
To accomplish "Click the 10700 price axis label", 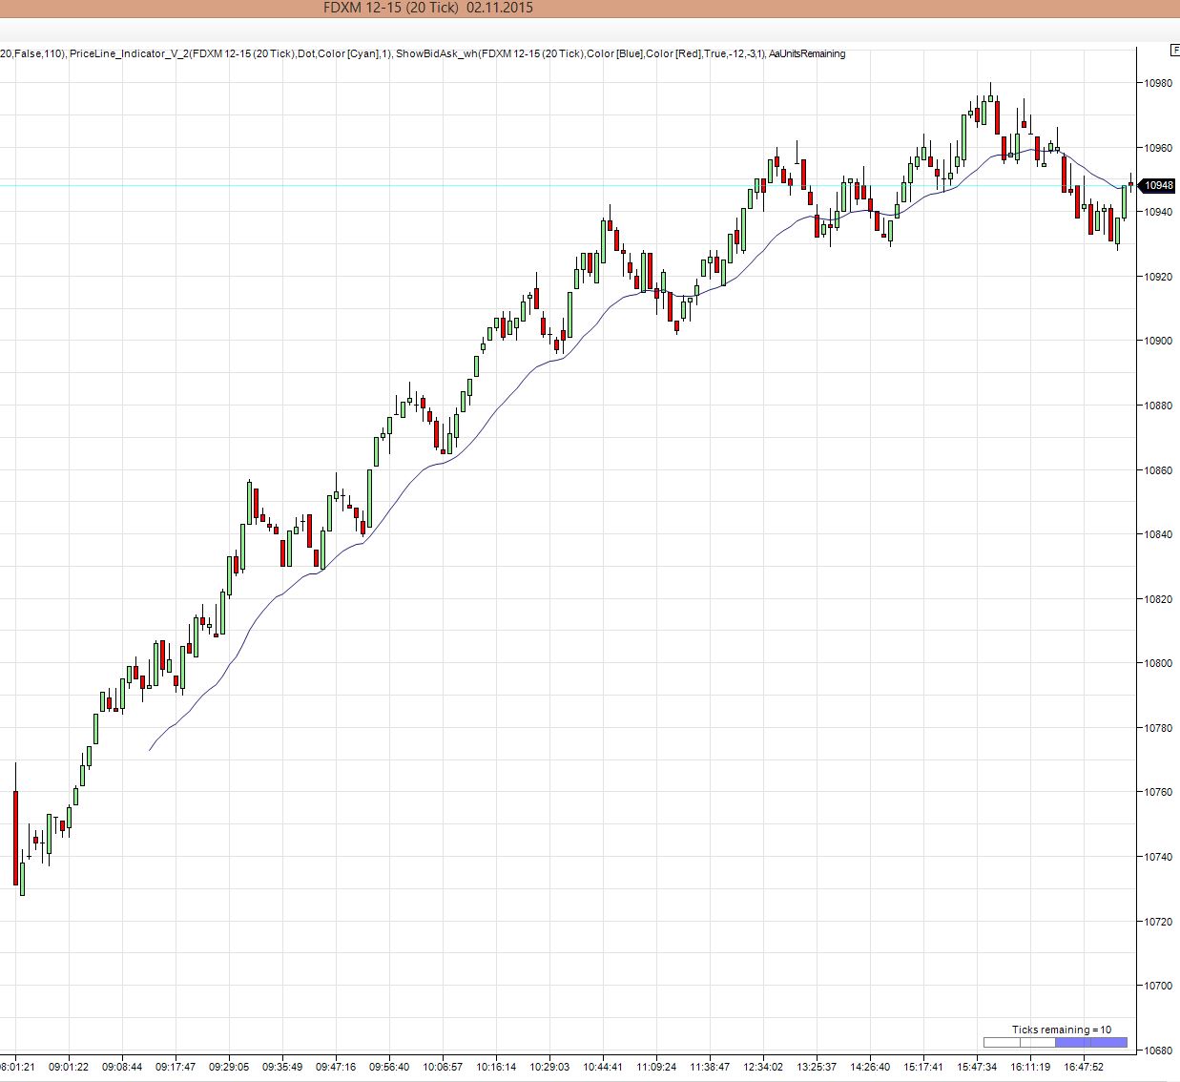I will 1158,986.
